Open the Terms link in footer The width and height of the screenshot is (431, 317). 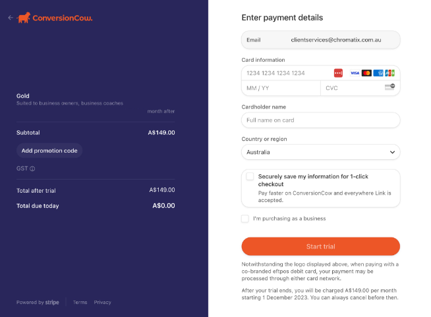80,302
